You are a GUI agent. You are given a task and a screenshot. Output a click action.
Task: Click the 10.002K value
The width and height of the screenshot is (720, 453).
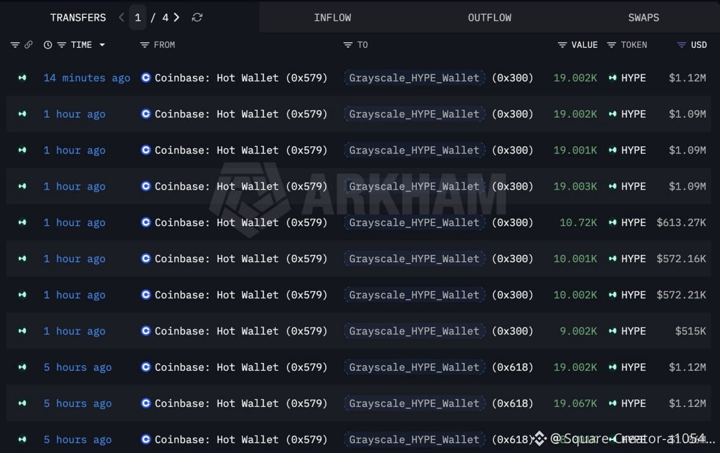coord(575,295)
